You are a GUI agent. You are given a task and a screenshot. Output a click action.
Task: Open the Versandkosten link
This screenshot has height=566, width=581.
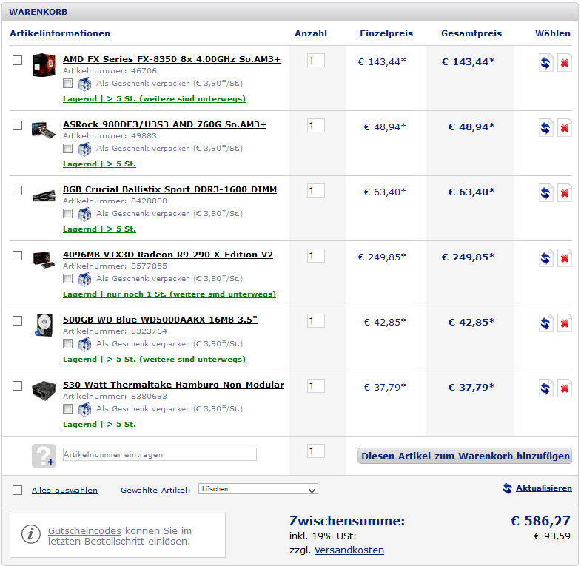[349, 550]
